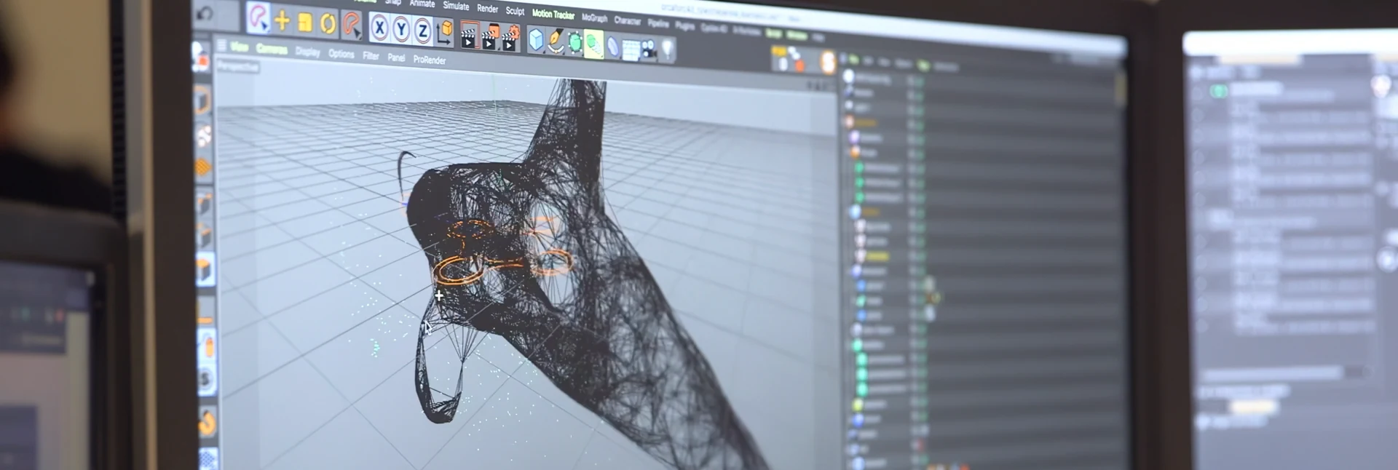
Task: Activate the Move tool
Action: point(282,21)
